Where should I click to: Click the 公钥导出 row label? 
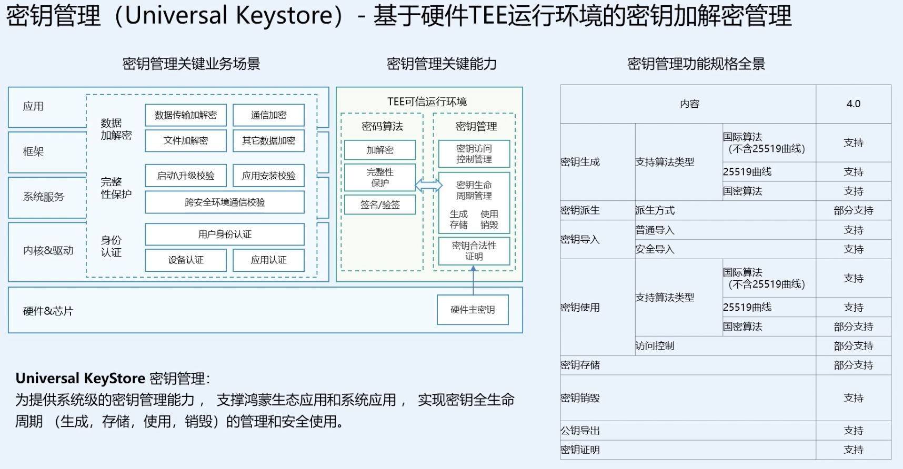580,431
